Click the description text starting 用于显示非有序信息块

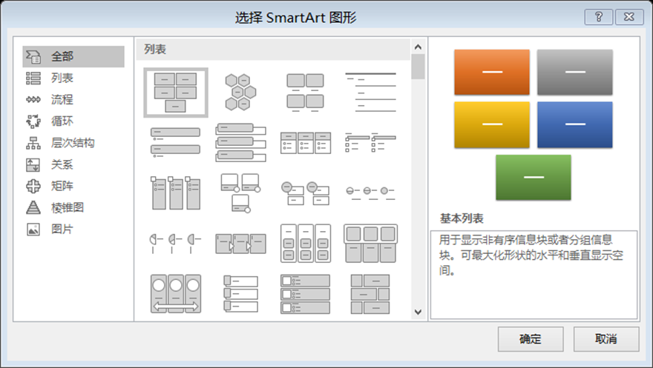point(531,255)
